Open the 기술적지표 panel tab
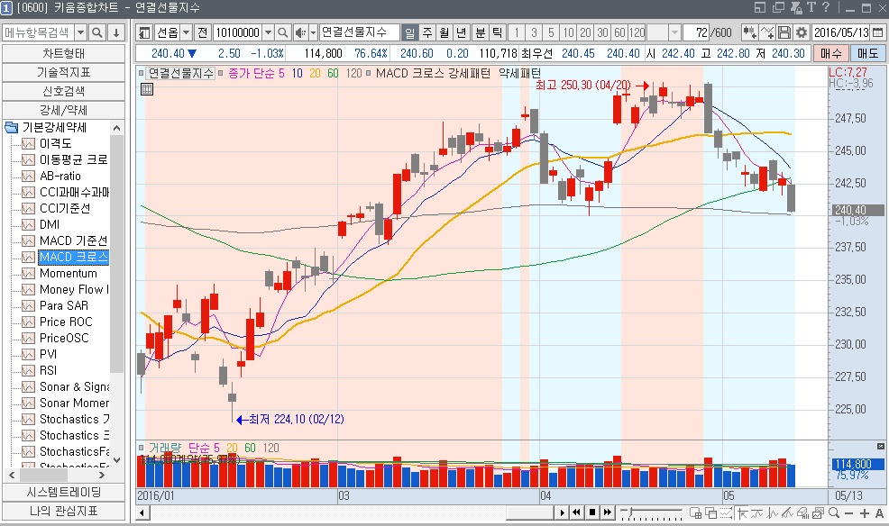The width and height of the screenshot is (889, 526). [x=63, y=72]
